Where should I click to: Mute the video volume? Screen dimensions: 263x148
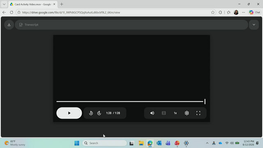152,113
